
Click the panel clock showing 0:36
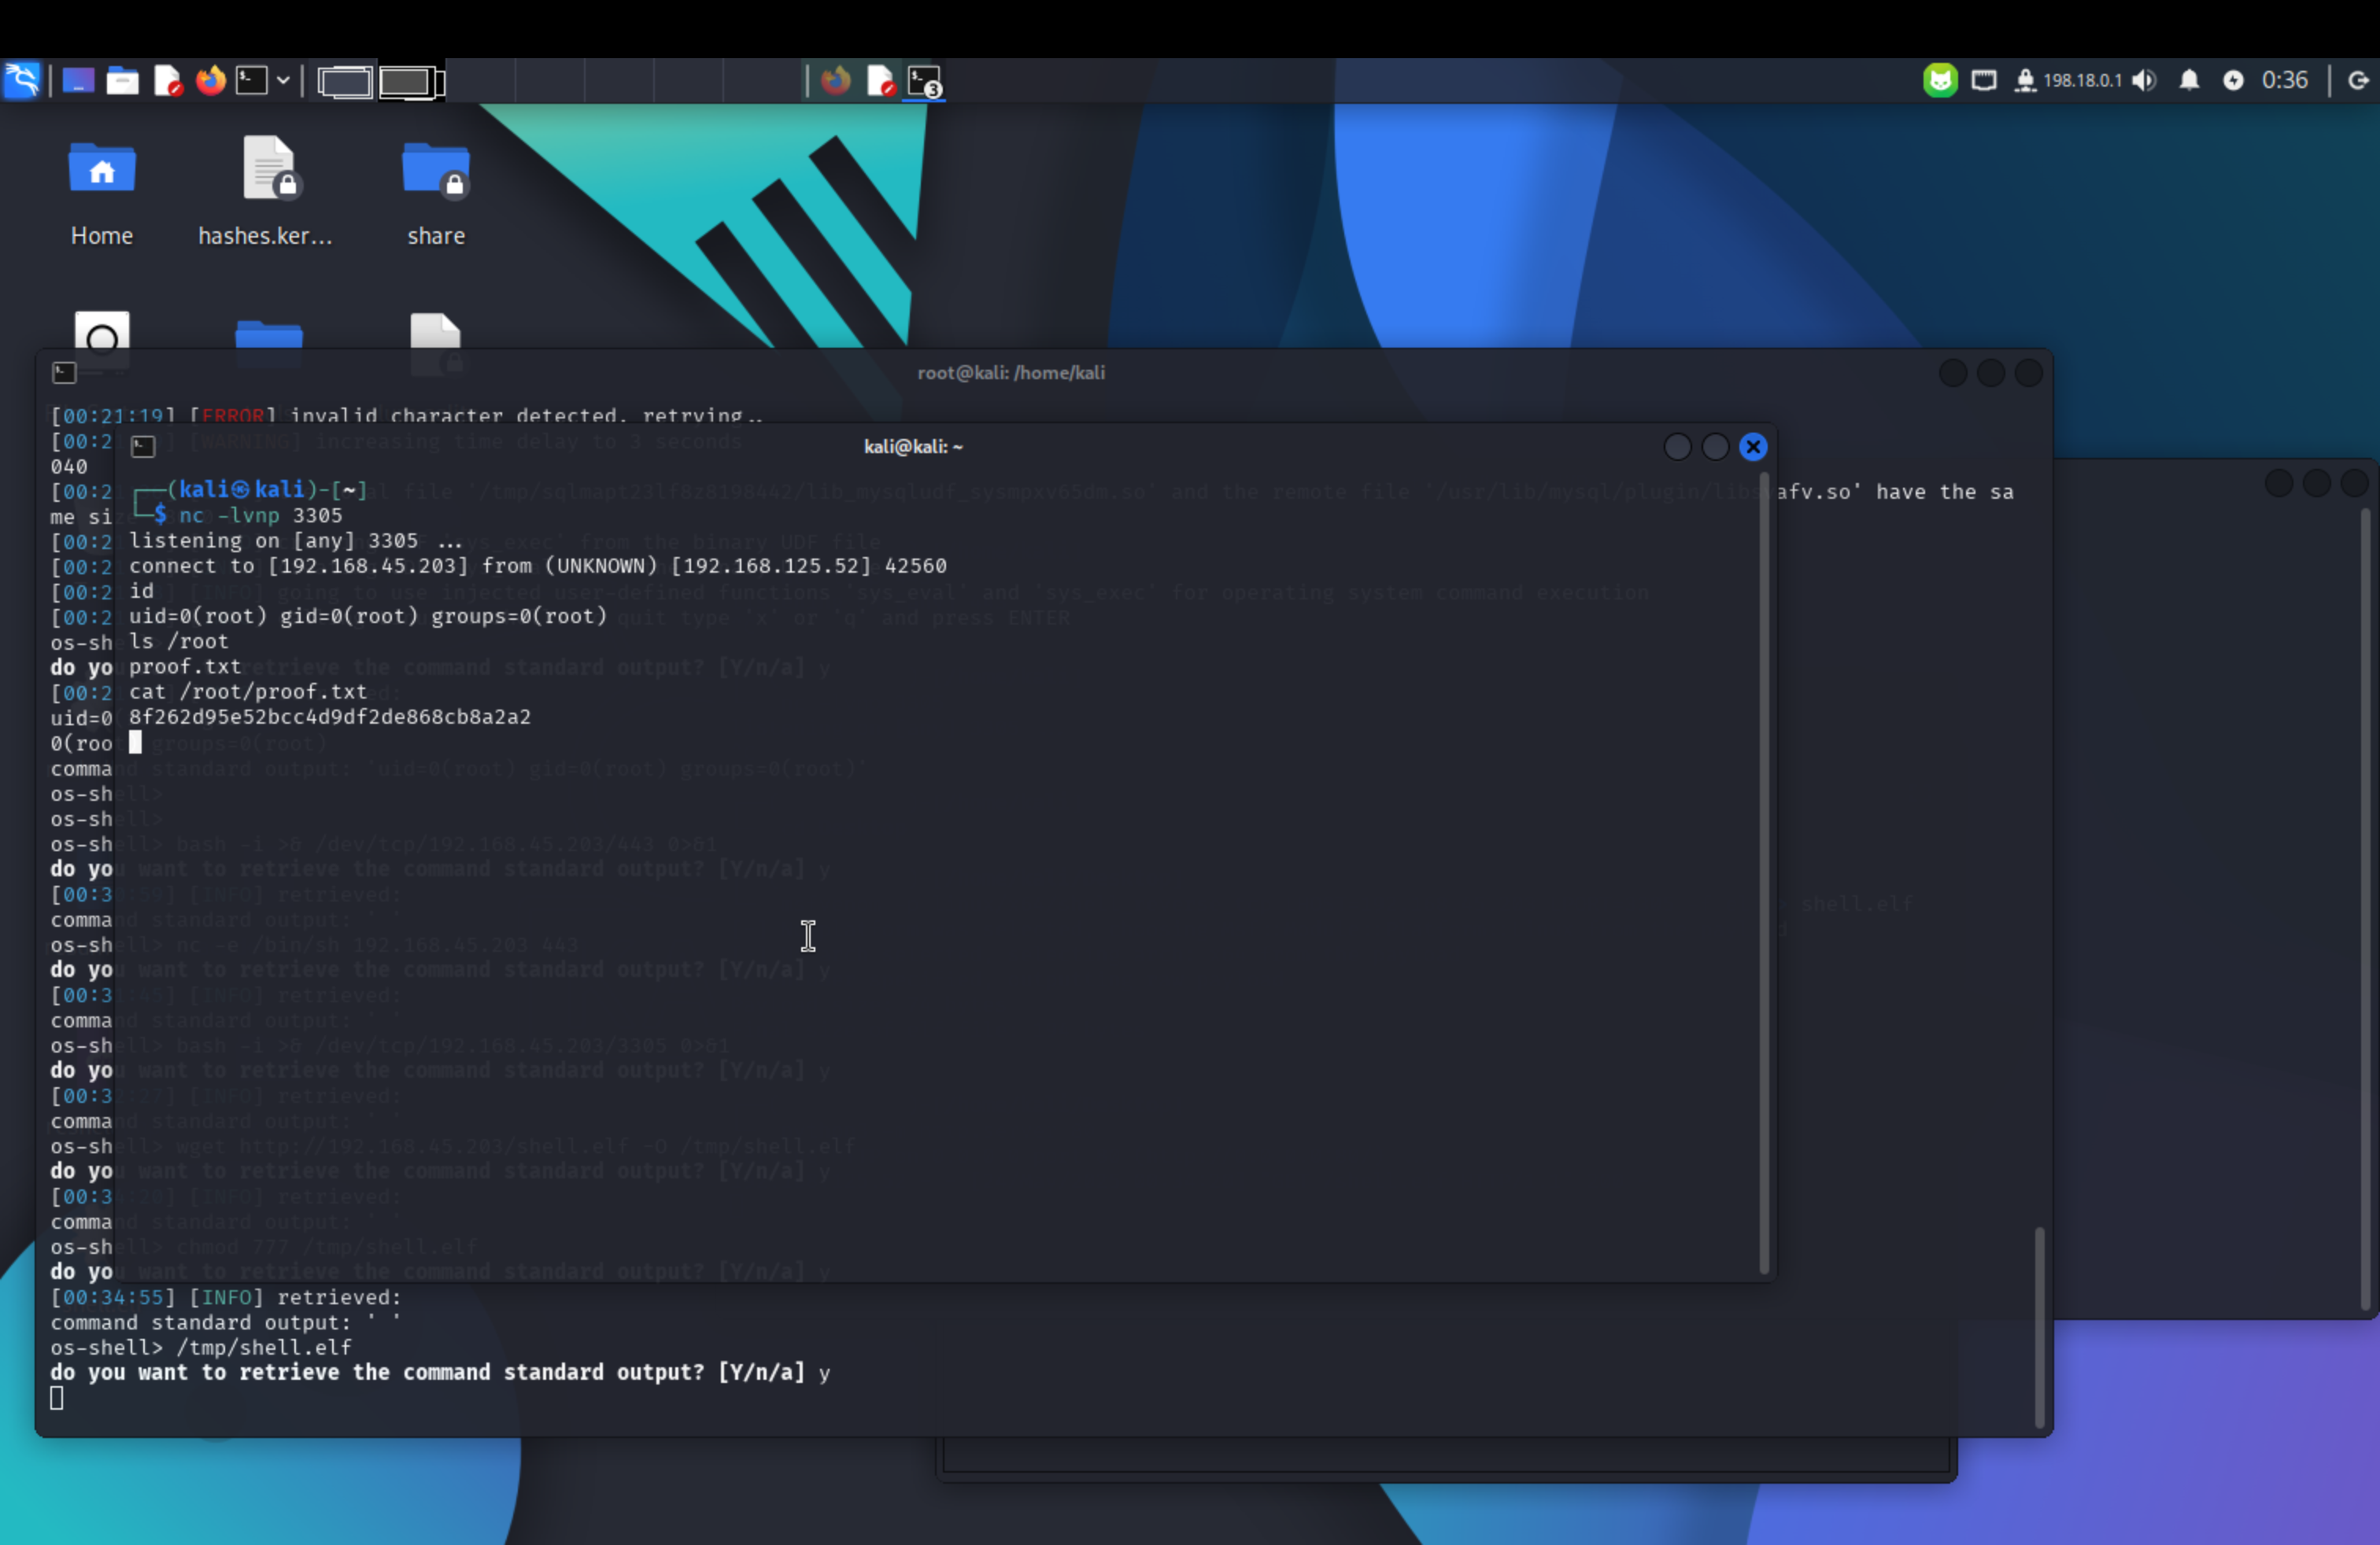2285,80
